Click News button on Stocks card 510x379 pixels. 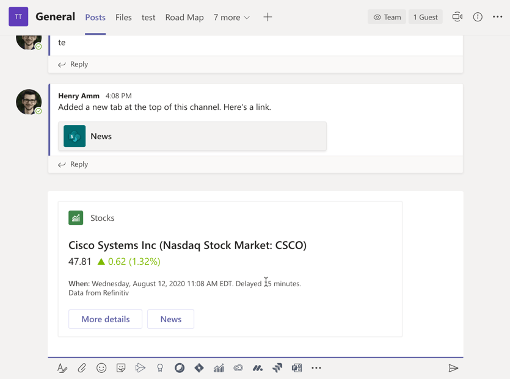pyautogui.click(x=171, y=319)
